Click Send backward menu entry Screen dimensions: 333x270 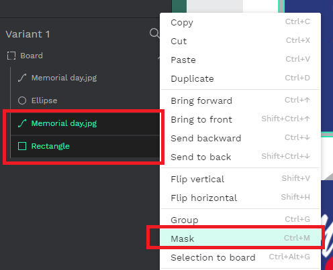coord(240,138)
